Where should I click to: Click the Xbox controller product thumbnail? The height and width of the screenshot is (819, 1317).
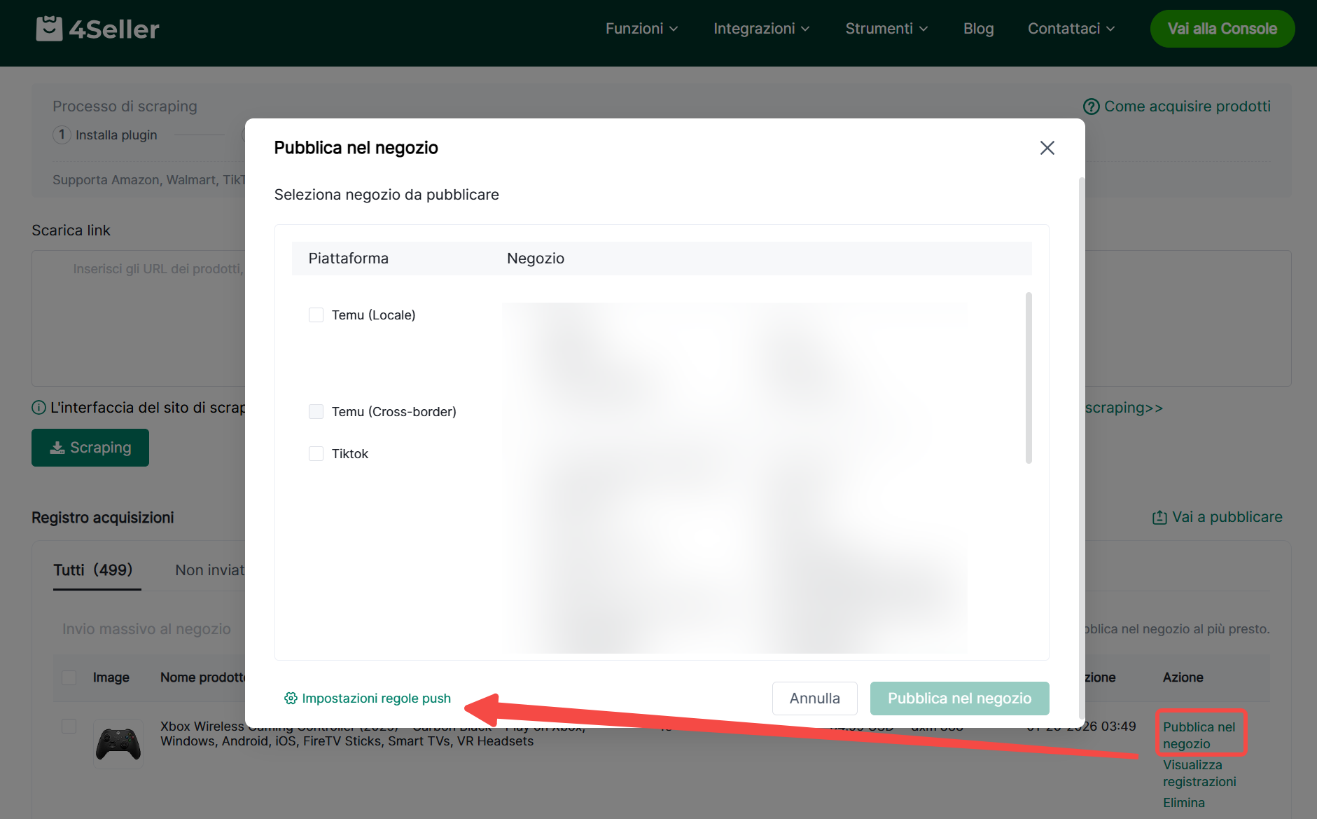pos(118,743)
